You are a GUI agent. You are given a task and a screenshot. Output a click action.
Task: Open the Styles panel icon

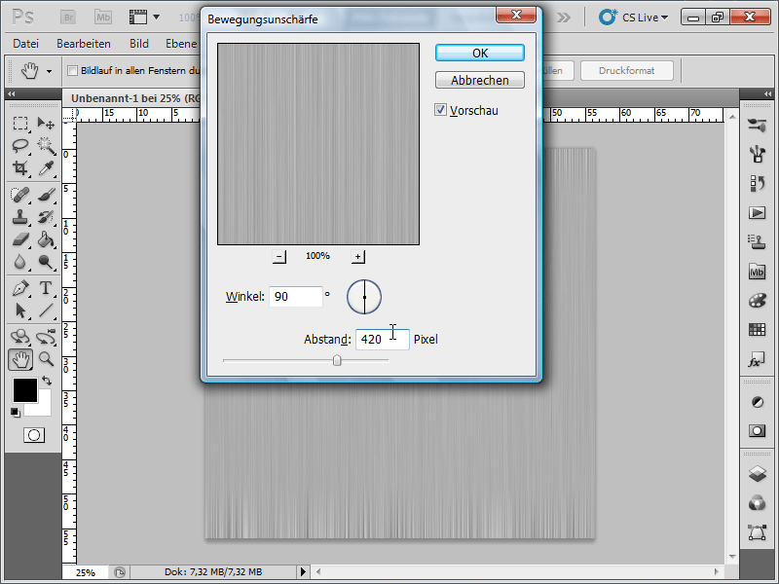tap(757, 359)
